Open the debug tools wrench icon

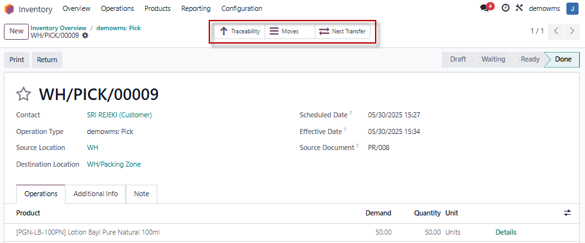point(520,8)
